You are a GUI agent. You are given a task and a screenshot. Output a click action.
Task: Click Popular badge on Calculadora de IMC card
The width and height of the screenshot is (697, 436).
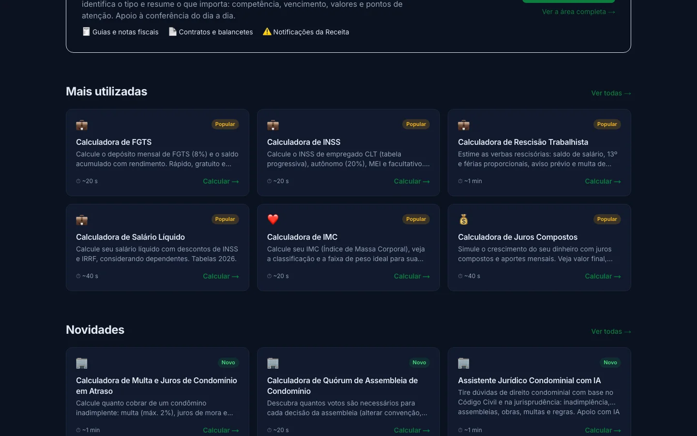point(416,219)
